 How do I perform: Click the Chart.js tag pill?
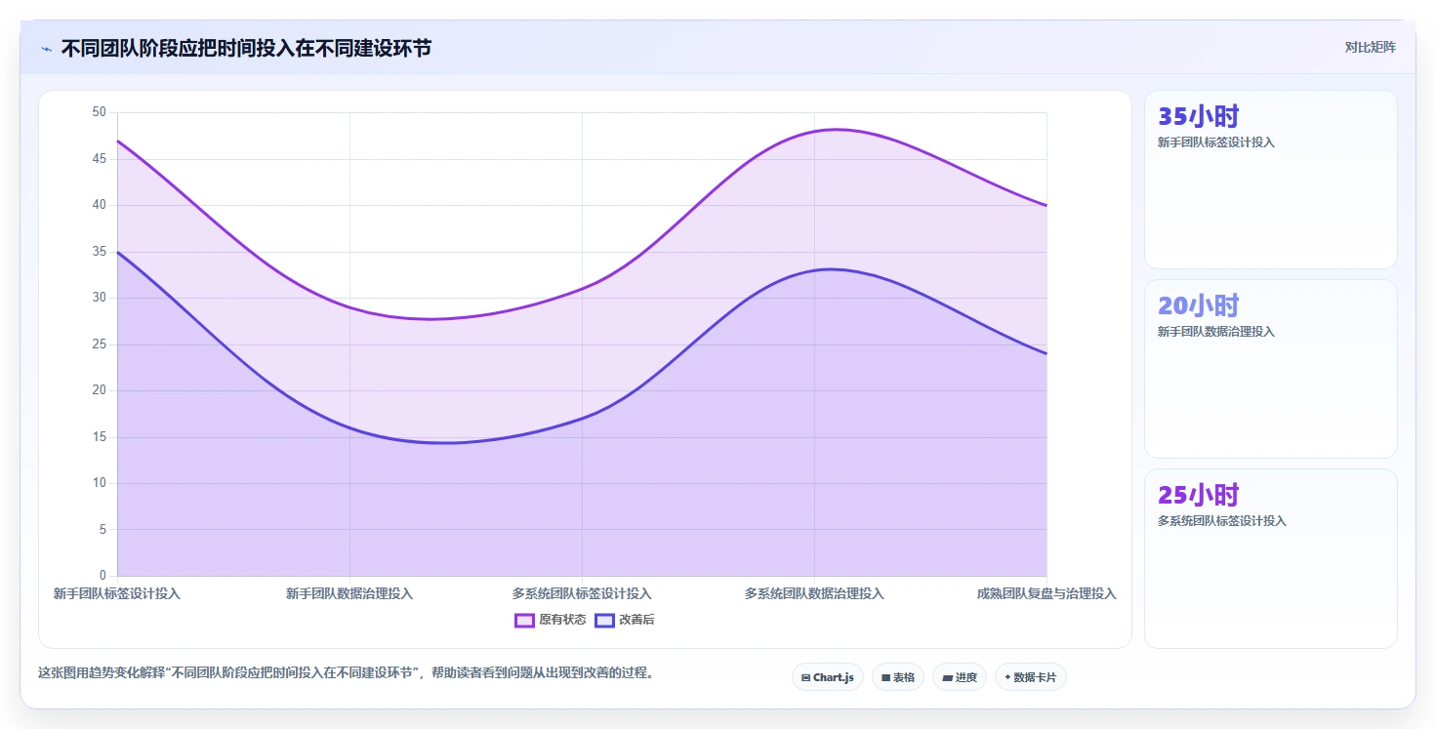click(828, 677)
